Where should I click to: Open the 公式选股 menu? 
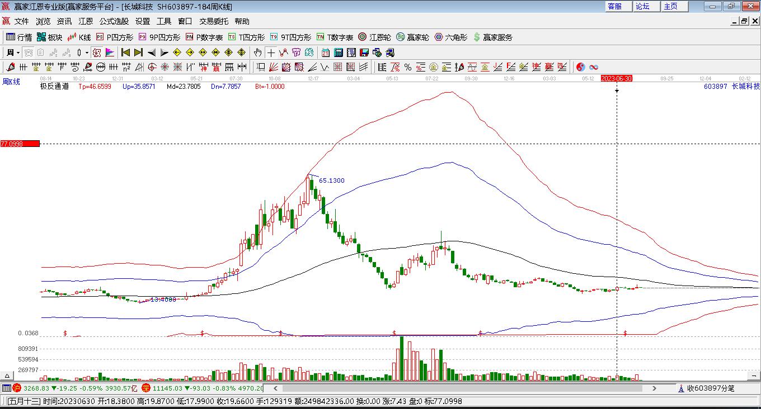(x=114, y=21)
